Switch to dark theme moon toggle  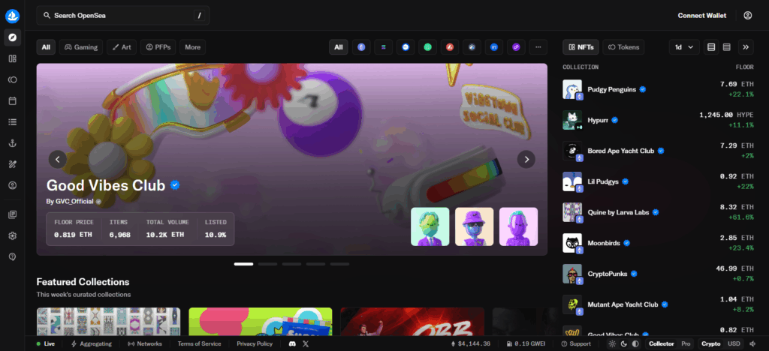[x=625, y=343]
